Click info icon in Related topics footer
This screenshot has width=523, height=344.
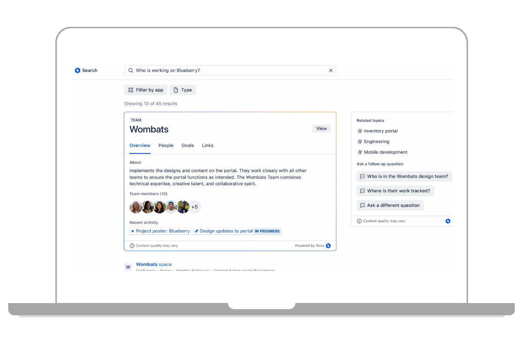(x=359, y=221)
